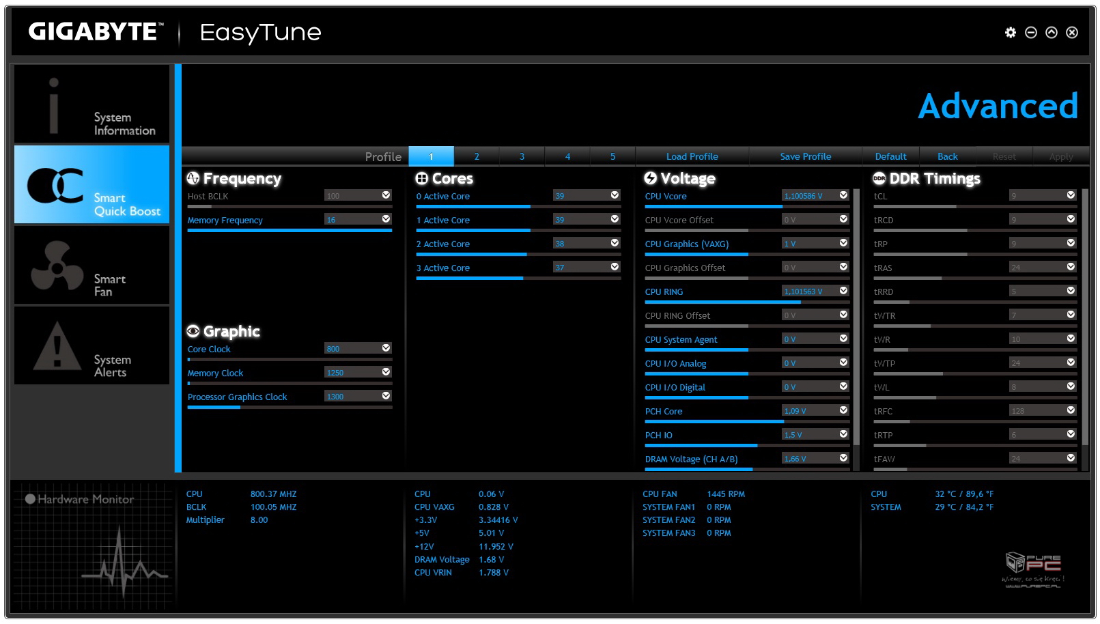The height and width of the screenshot is (624, 1100).
Task: Open DRAM Voltage (CH A/B) dropdown
Action: tap(843, 458)
